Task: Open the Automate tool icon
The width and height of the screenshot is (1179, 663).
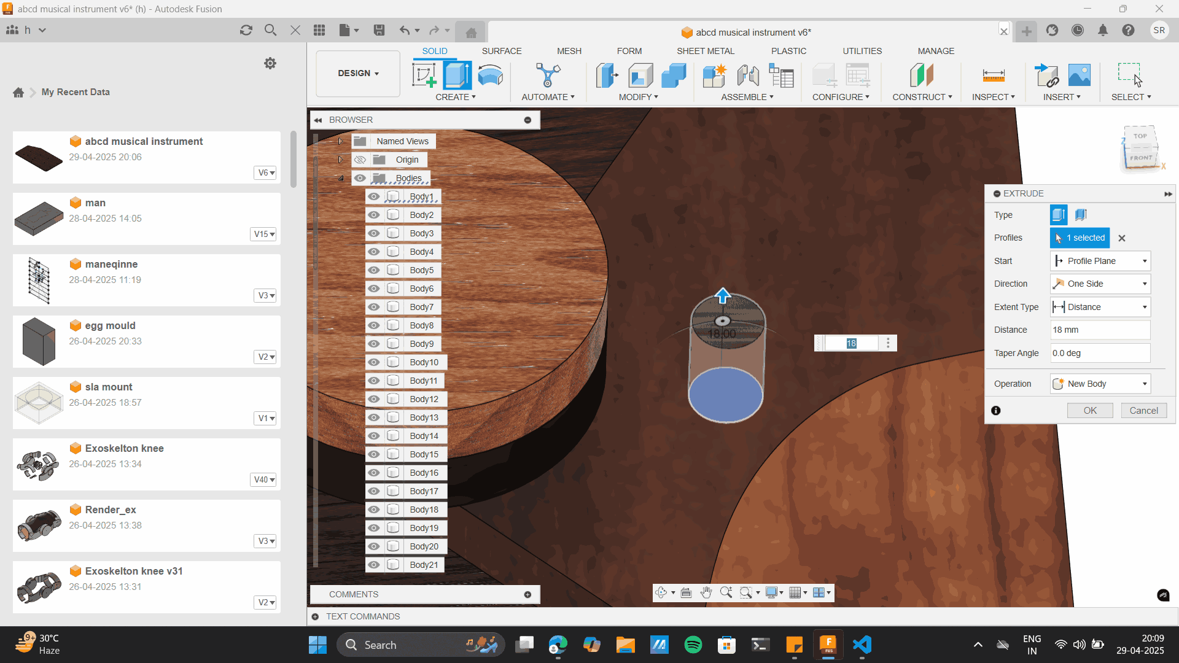Action: point(548,76)
